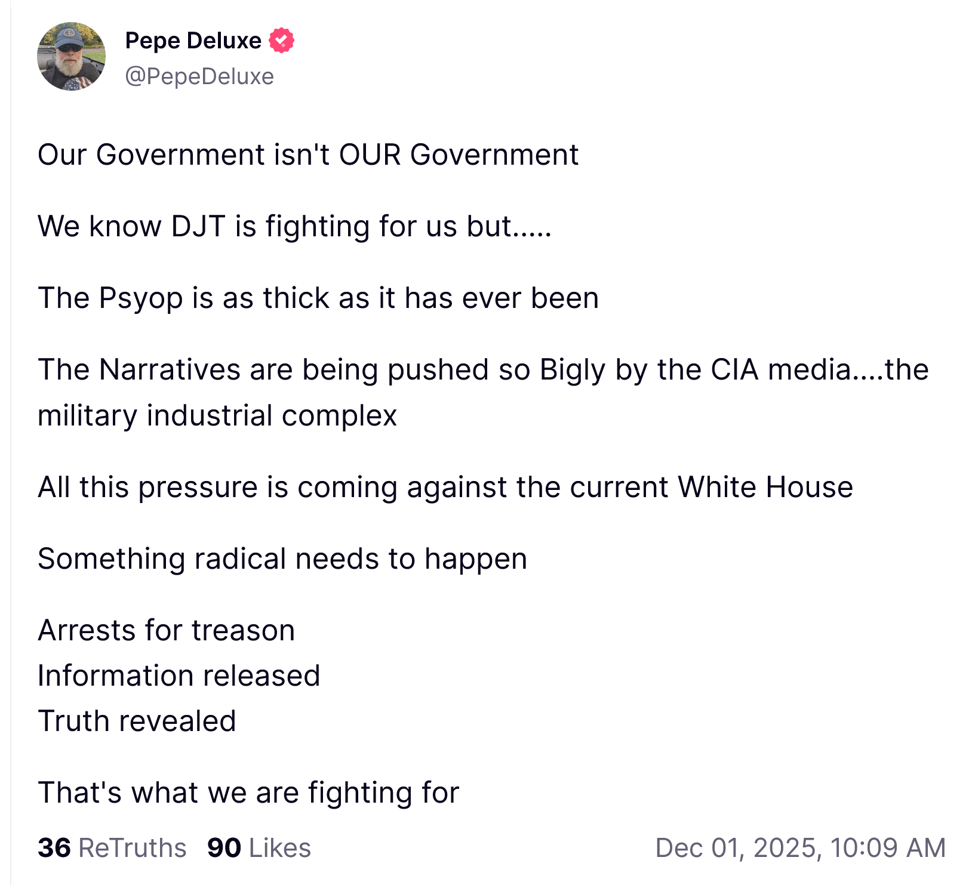Click the line "Our Government isn't OUR Government"

tap(308, 155)
